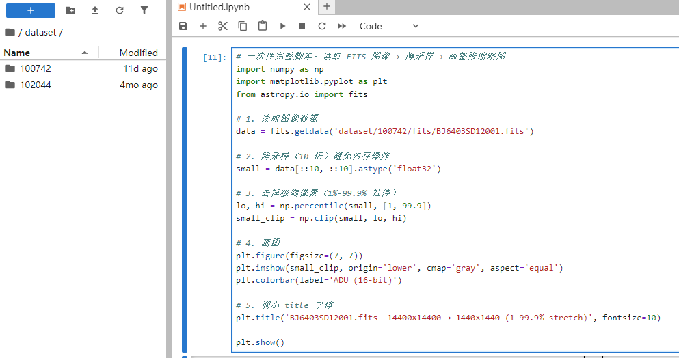Refresh the file browser list

click(x=120, y=10)
